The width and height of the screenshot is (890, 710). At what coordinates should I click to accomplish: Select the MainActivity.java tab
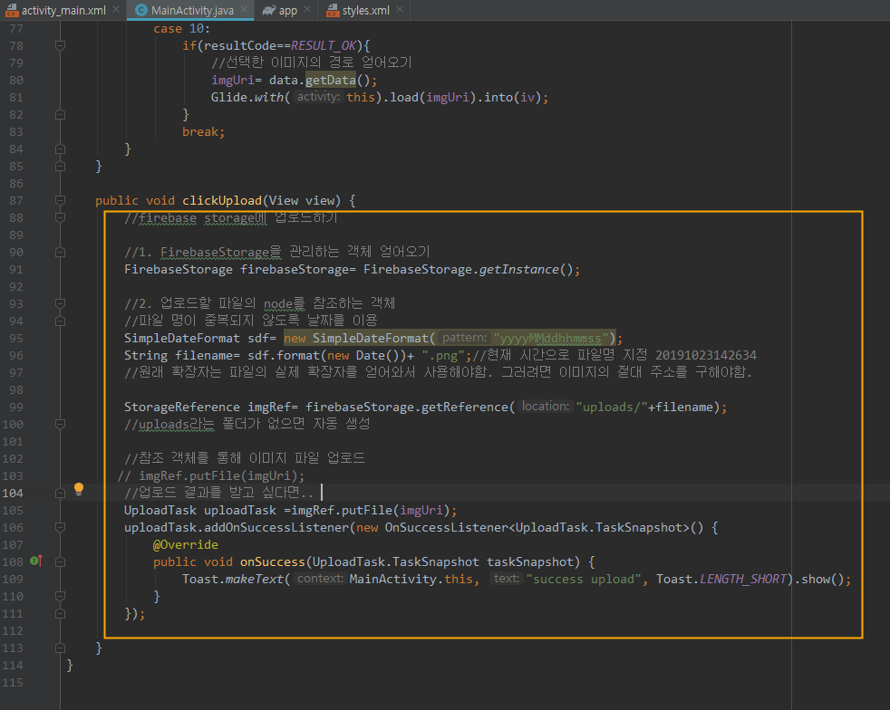[192, 10]
